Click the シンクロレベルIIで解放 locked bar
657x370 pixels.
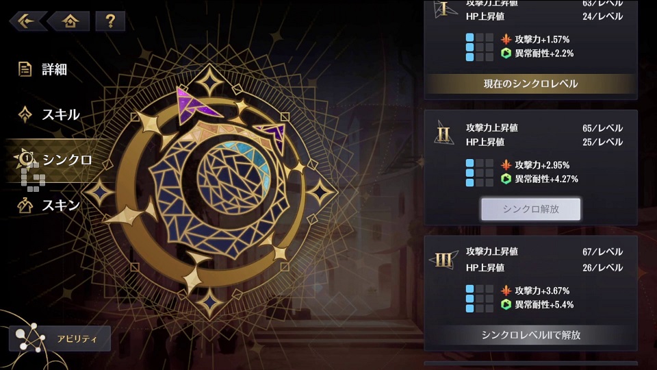tap(530, 335)
